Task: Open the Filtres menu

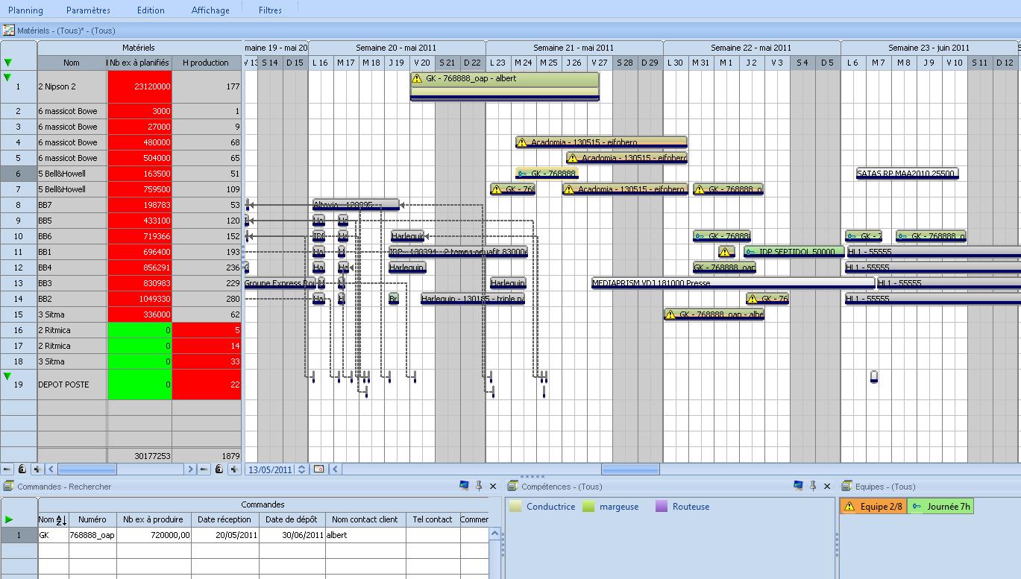Action: pos(270,10)
